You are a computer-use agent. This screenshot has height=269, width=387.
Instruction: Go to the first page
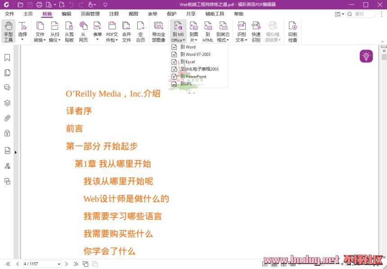point(8,264)
